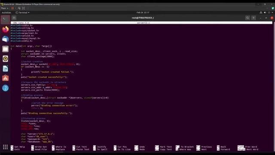Click the line listen(socket_desc, 3);
This screenshot has height=155, width=275.
pyautogui.click(x=36, y=121)
